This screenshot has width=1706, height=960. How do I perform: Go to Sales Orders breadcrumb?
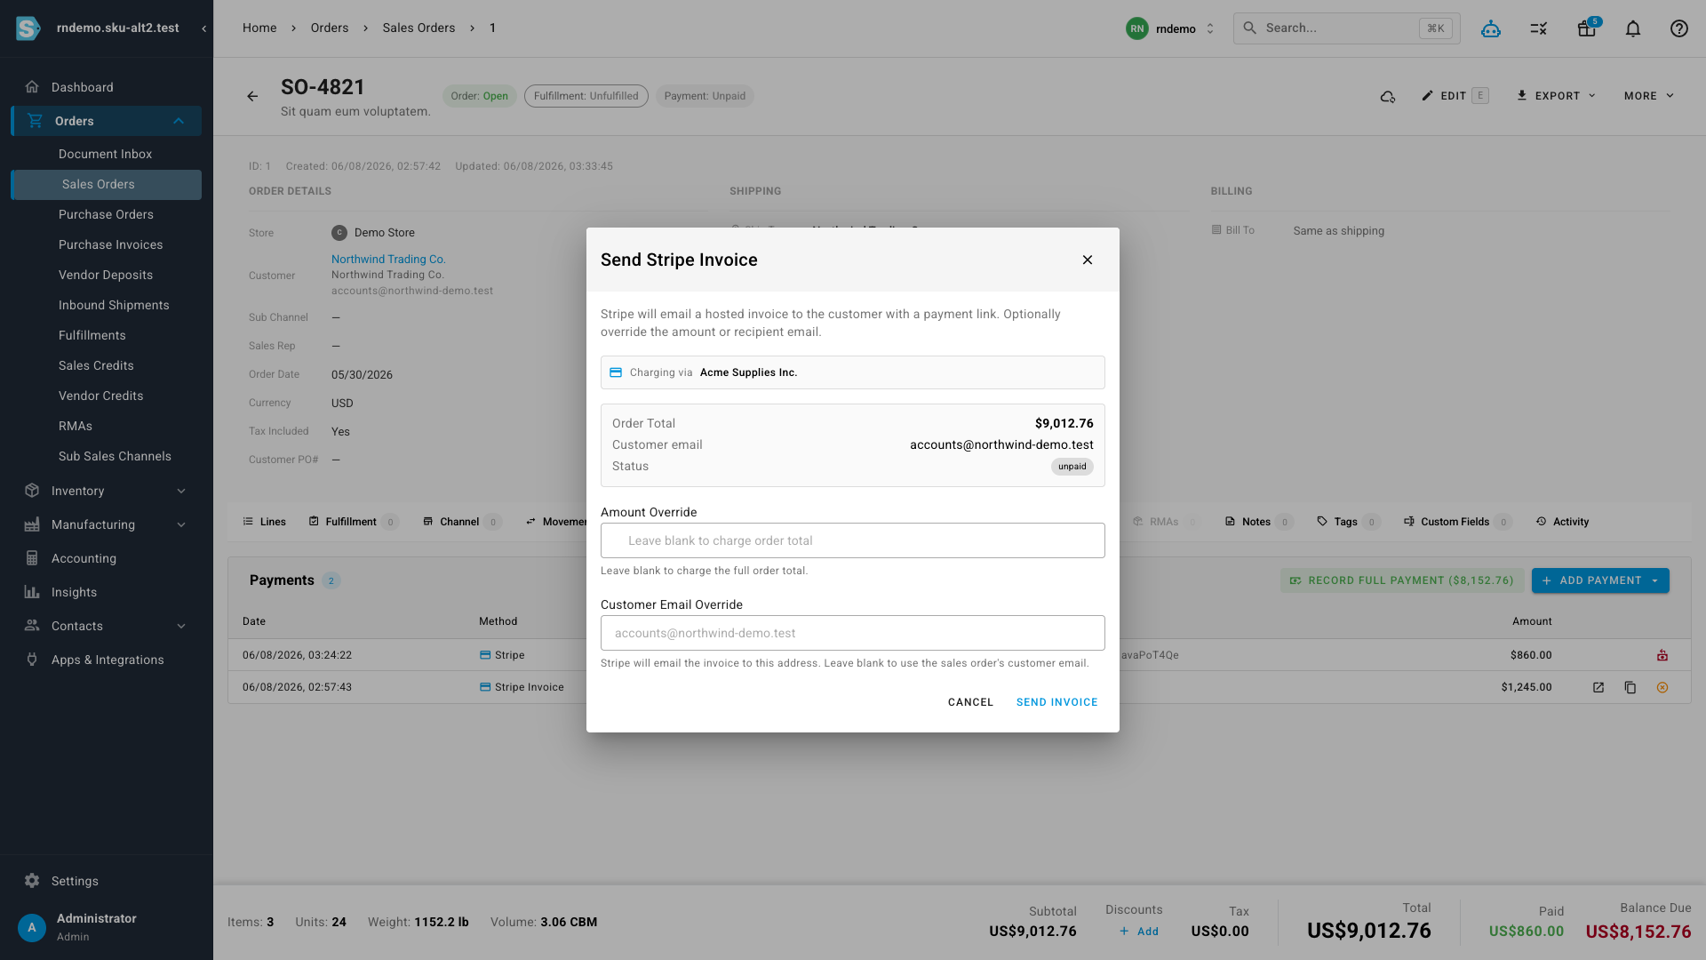[x=419, y=28]
